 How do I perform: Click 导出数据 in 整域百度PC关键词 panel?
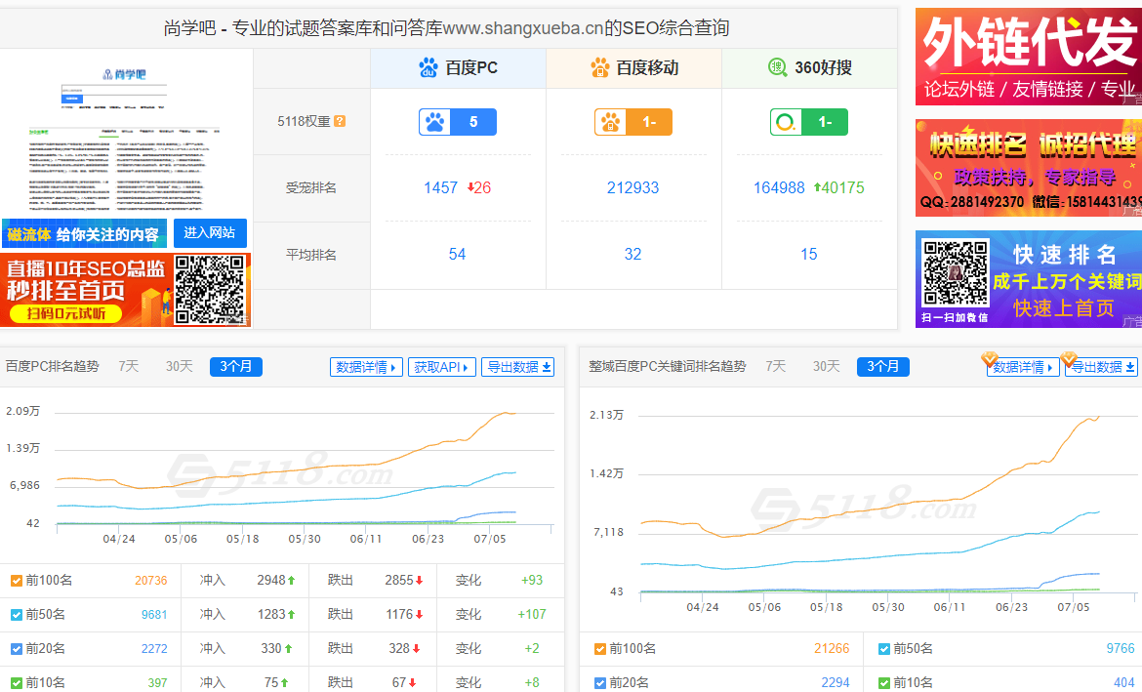(x=1101, y=367)
